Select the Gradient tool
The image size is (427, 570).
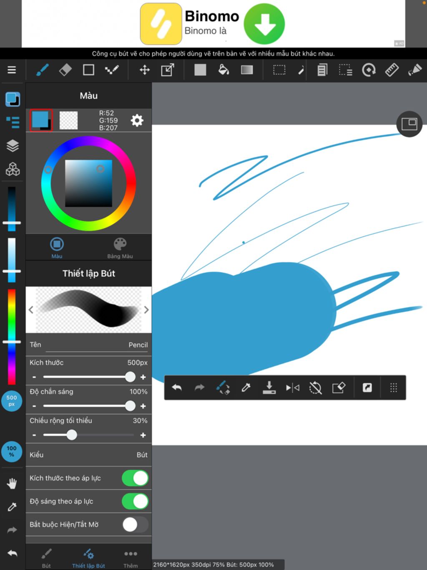tap(247, 70)
